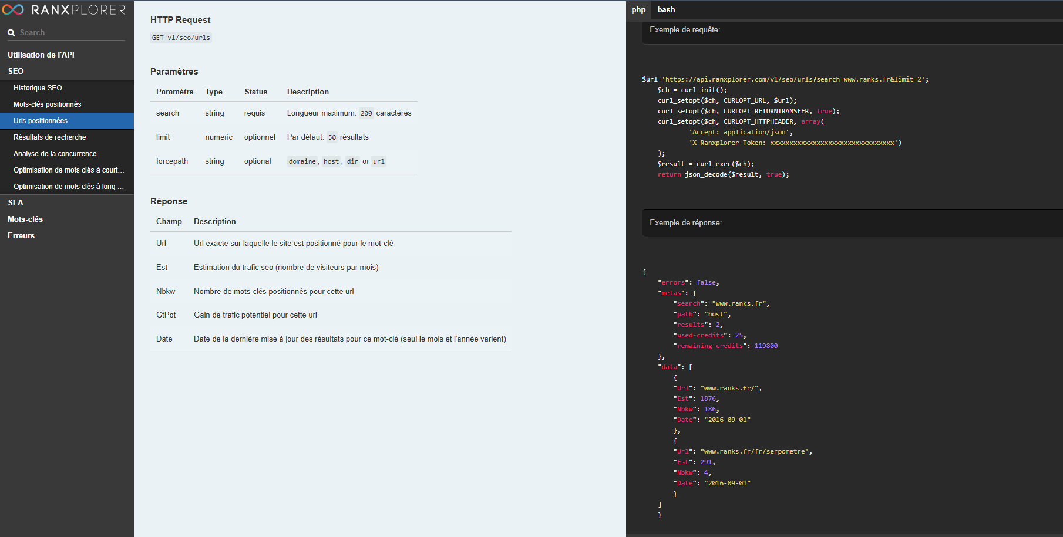Open Optimisation de mots clés à long terme
The height and width of the screenshot is (537, 1063).
[68, 187]
